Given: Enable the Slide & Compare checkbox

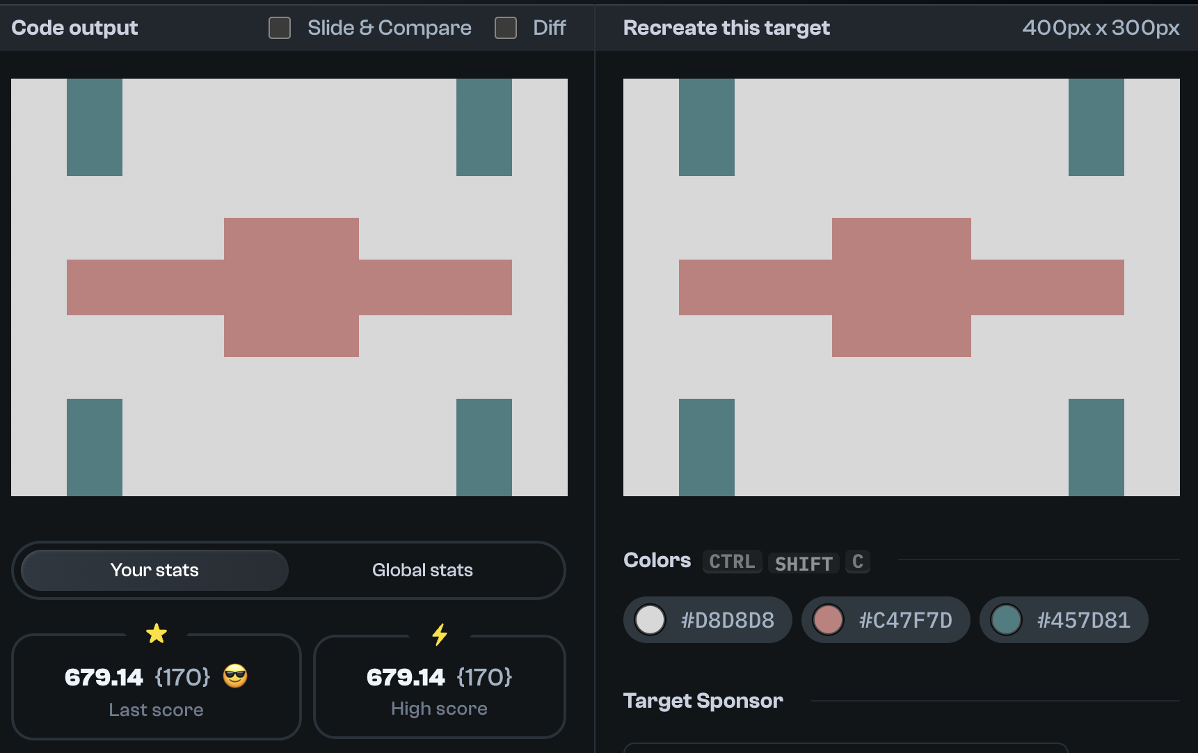Looking at the screenshot, I should pos(280,28).
